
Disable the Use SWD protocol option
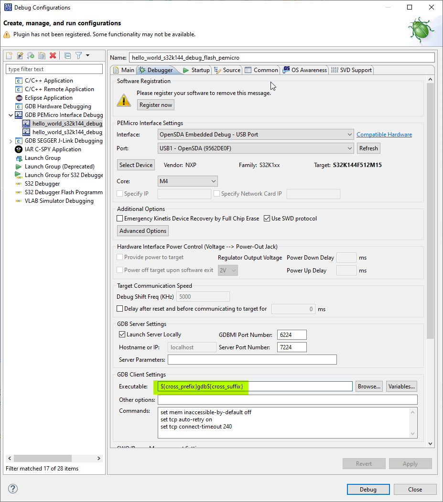[x=266, y=218]
